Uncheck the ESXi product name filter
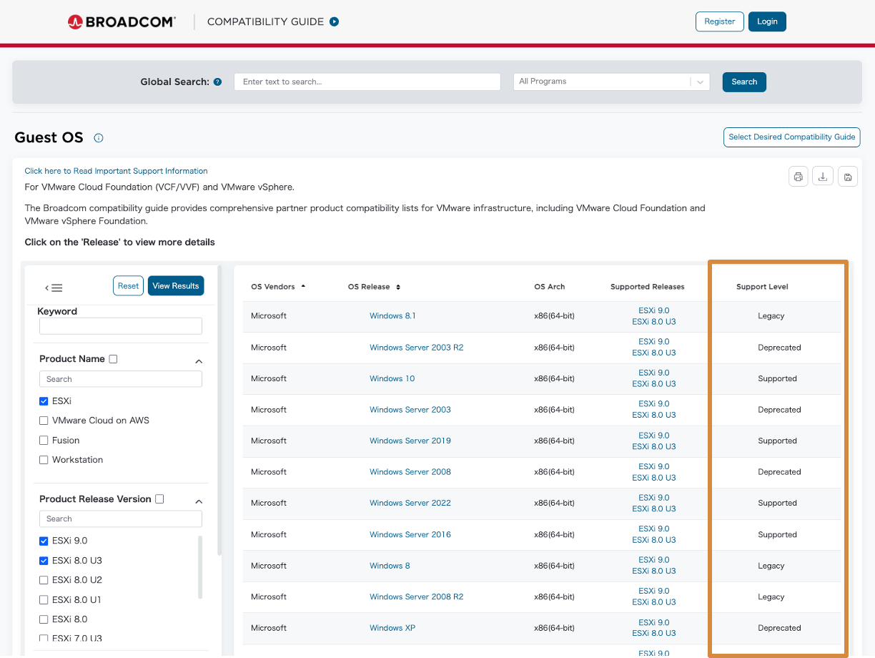This screenshot has height=658, width=875. coord(43,401)
